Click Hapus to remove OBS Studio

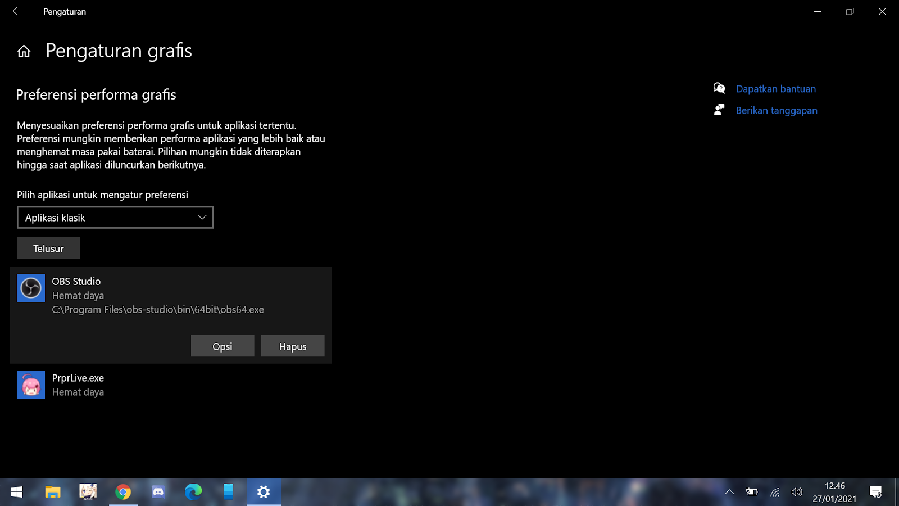pyautogui.click(x=293, y=346)
